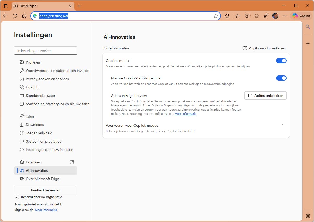Select AI-innovaties in the sidebar
314x222 pixels.
point(45,170)
